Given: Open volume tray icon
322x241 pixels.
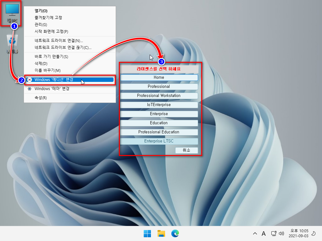Looking at the screenshot, I should (x=281, y=233).
